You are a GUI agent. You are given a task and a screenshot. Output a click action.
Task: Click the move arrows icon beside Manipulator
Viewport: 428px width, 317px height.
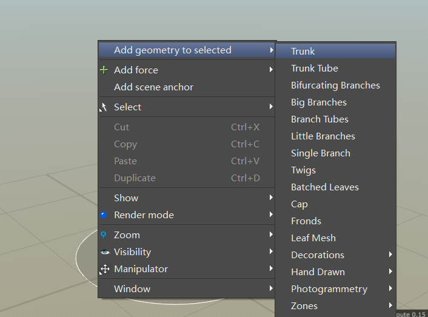pyautogui.click(x=104, y=269)
